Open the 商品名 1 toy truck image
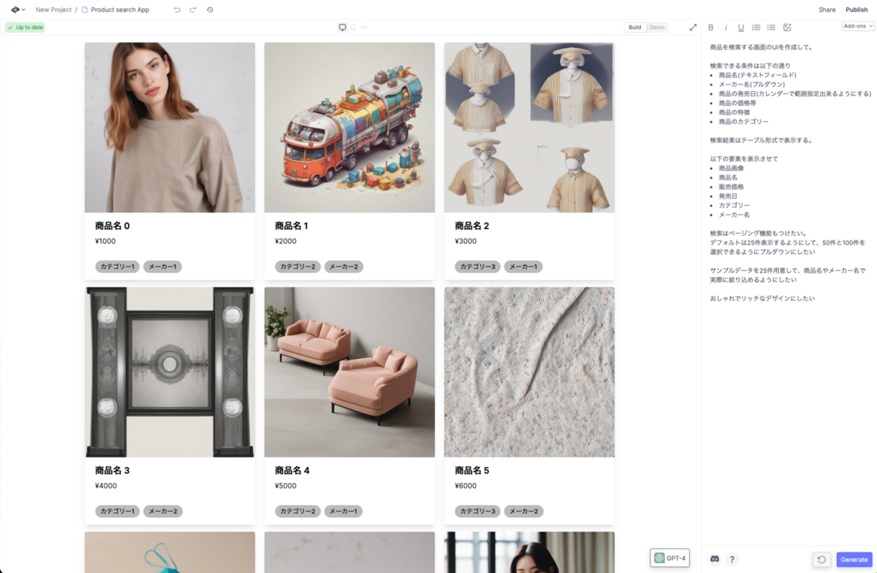 [x=350, y=128]
